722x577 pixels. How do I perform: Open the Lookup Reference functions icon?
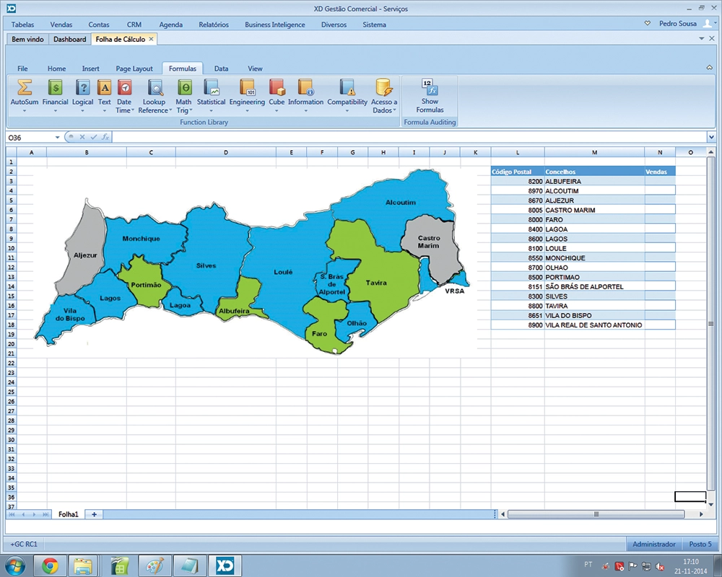tap(155, 88)
